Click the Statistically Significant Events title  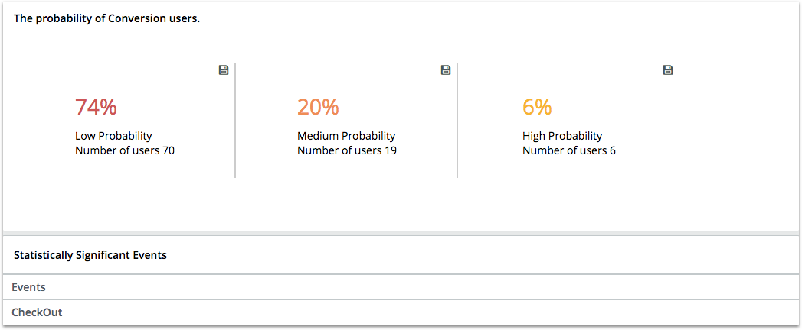[90, 255]
